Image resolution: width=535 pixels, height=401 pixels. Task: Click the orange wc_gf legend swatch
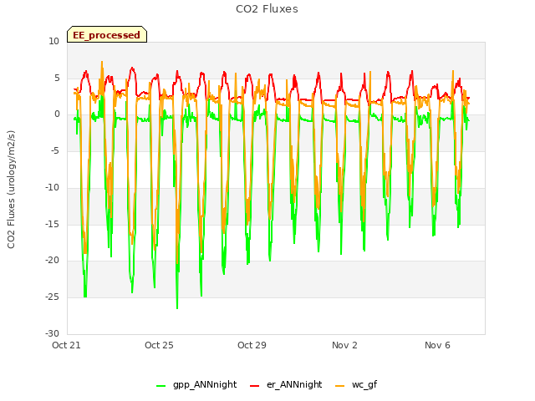pos(340,386)
